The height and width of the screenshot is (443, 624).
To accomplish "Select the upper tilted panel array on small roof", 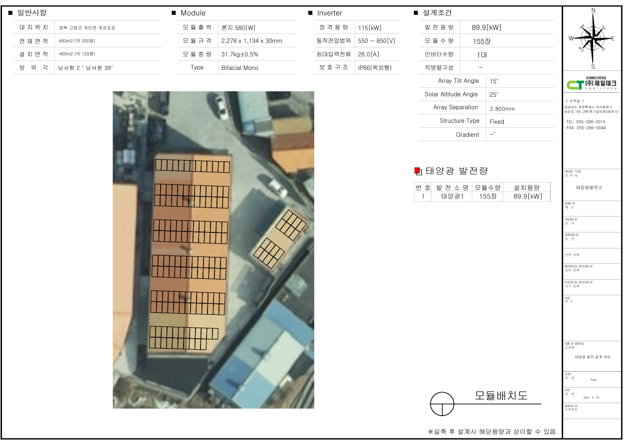I will tap(291, 224).
